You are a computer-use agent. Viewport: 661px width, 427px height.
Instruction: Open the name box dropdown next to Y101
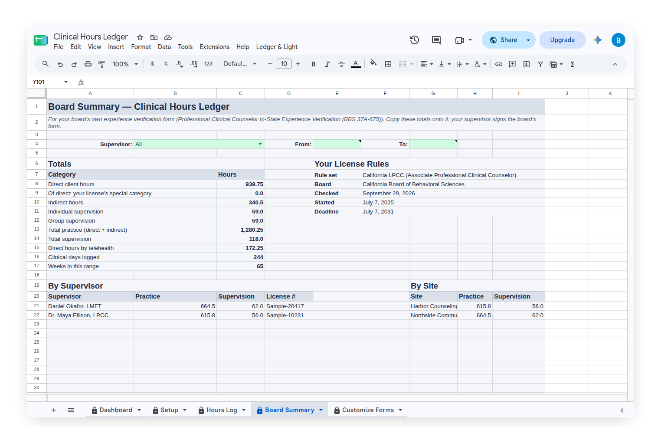click(x=66, y=82)
